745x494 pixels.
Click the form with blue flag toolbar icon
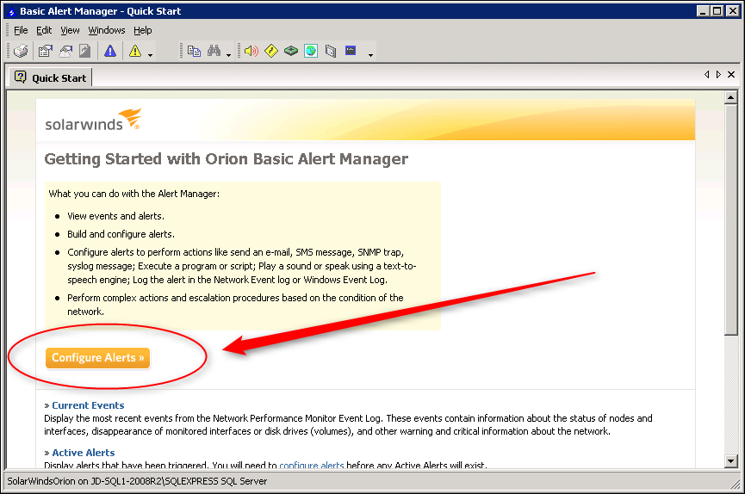click(45, 51)
